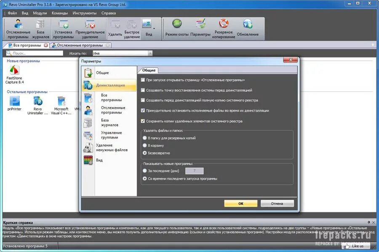The width and height of the screenshot is (379, 252).
Task: Close the Краткая справка panel
Action: (x=374, y=222)
